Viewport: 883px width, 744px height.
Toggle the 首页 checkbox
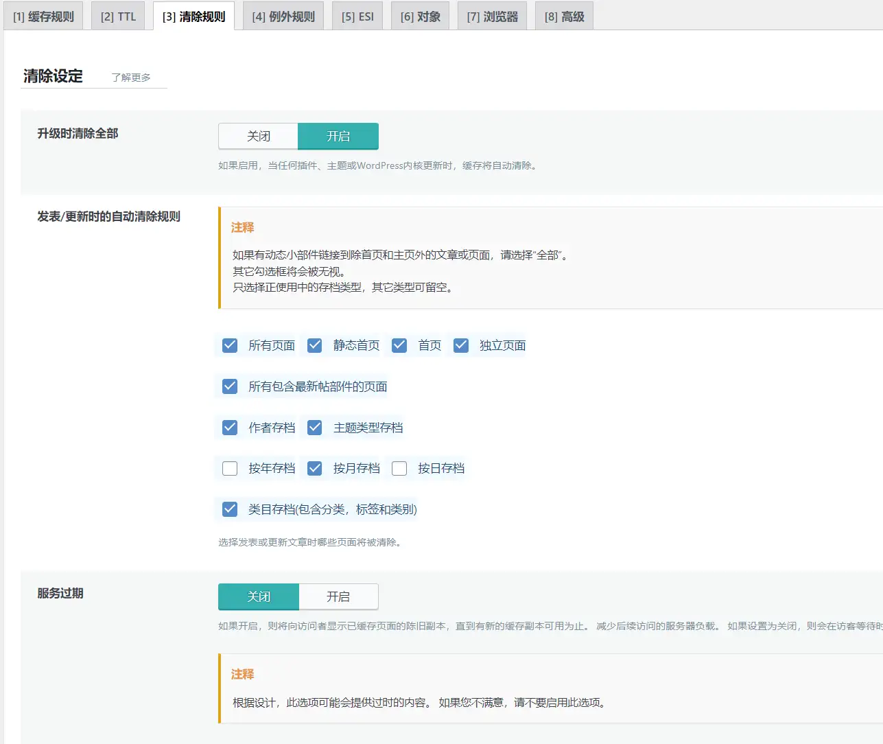pyautogui.click(x=399, y=345)
